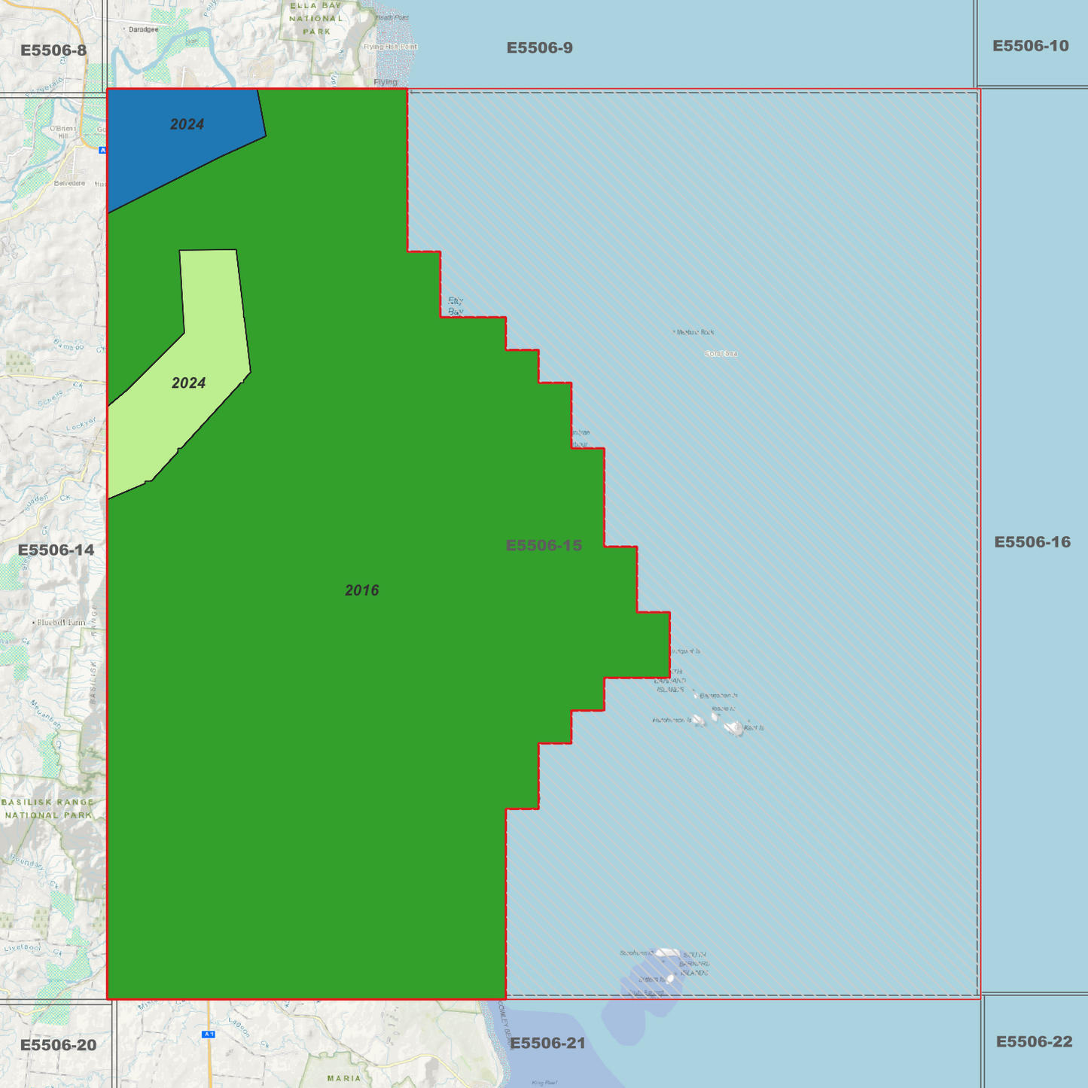Select the E5506-15 tile label
The height and width of the screenshot is (1088, 1088).
coord(545,545)
